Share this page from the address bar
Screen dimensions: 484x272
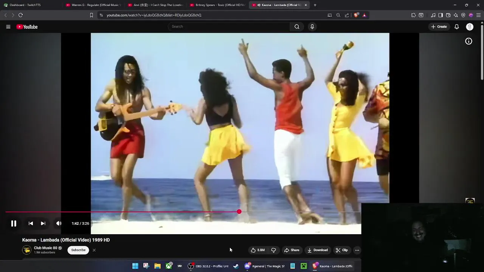347,15
